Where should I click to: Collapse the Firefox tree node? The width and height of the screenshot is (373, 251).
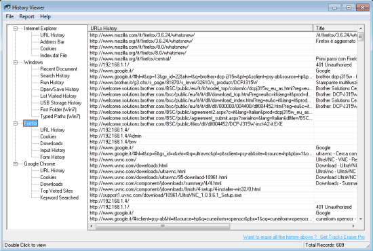coord(16,123)
